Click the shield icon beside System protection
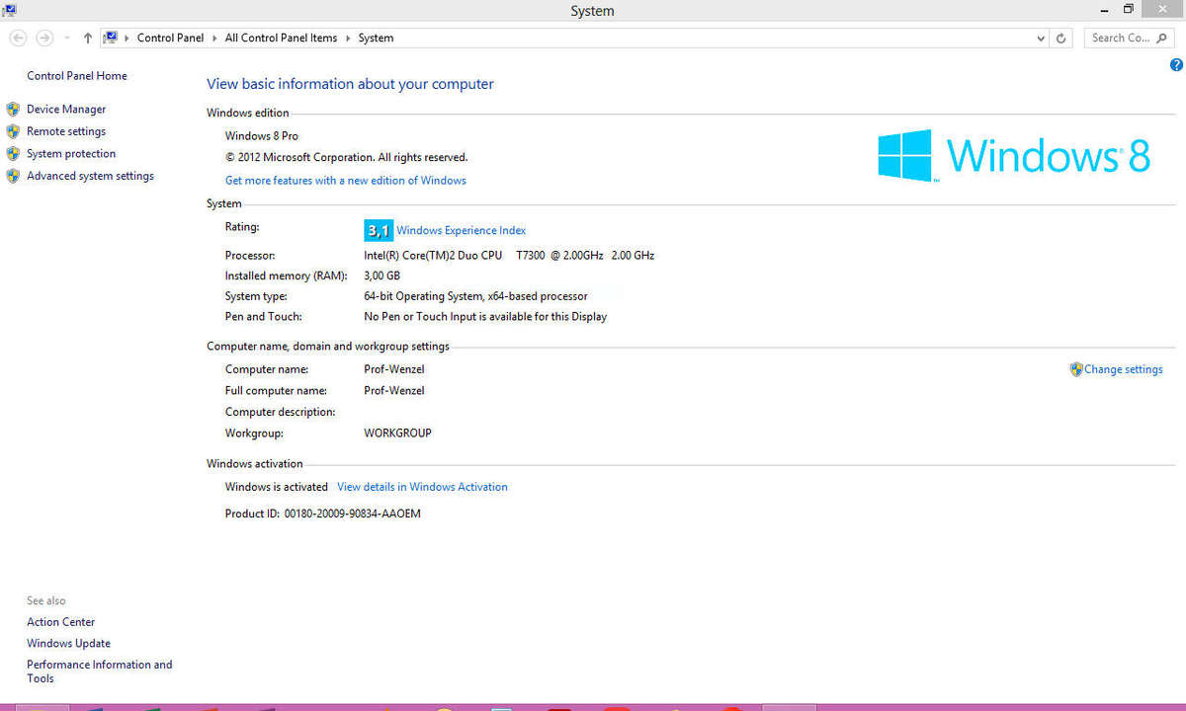 tap(13, 154)
